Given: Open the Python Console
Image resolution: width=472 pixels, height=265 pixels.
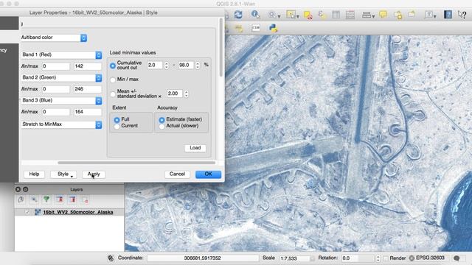Looking at the screenshot, I should click(x=273, y=28).
